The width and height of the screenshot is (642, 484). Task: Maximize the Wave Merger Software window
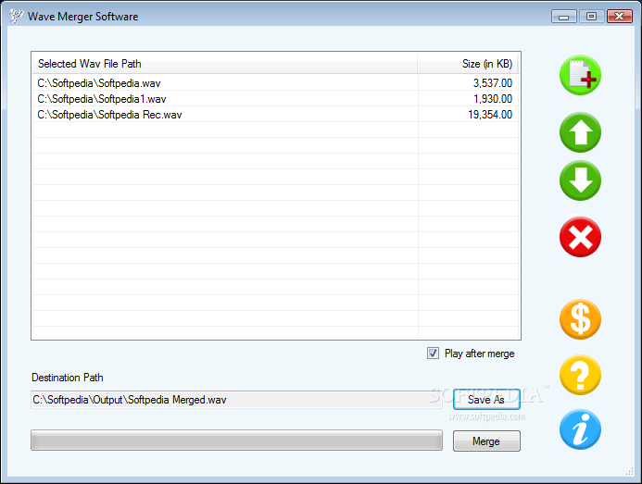(591, 17)
